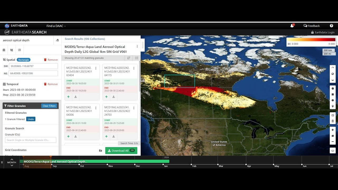Click the Rectangle spatial badge
This screenshot has height=190, width=338.
tap(24, 60)
